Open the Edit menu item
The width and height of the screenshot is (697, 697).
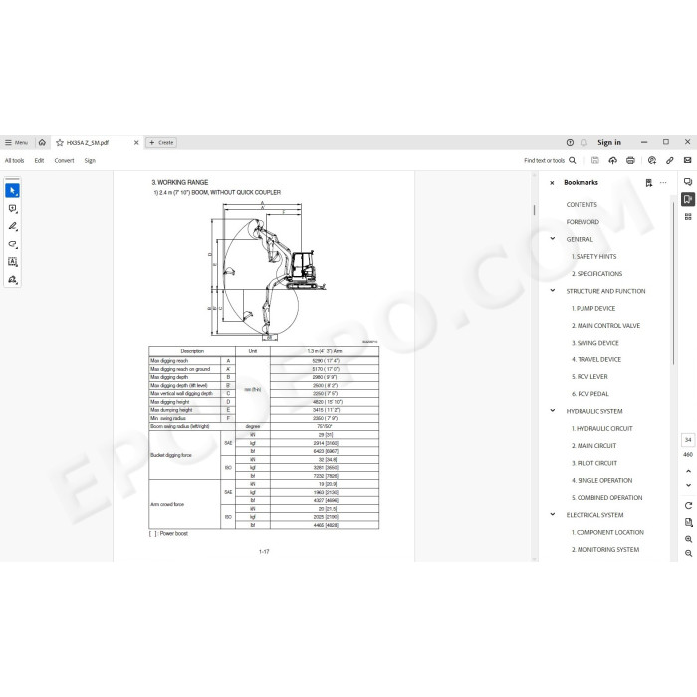pos(39,161)
